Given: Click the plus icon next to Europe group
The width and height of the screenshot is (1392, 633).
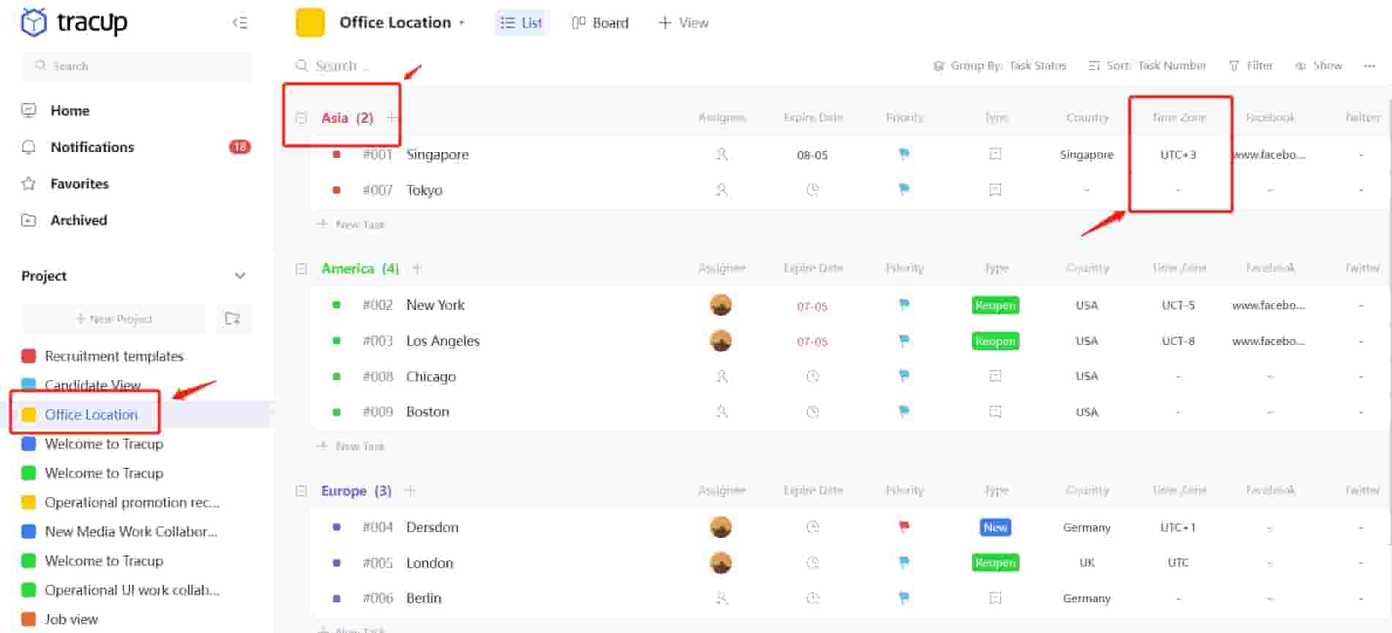Looking at the screenshot, I should coord(411,490).
